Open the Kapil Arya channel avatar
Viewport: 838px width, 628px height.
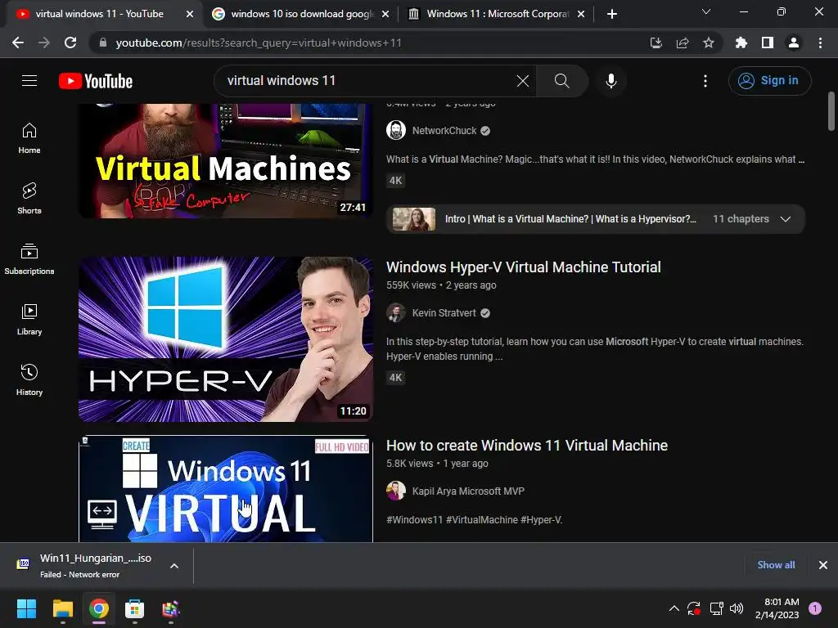396,491
